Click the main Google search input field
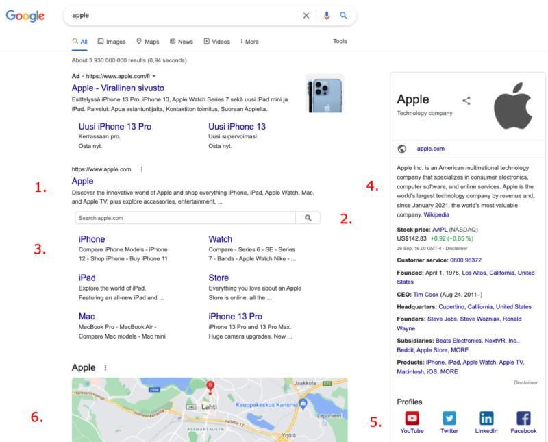 point(185,15)
